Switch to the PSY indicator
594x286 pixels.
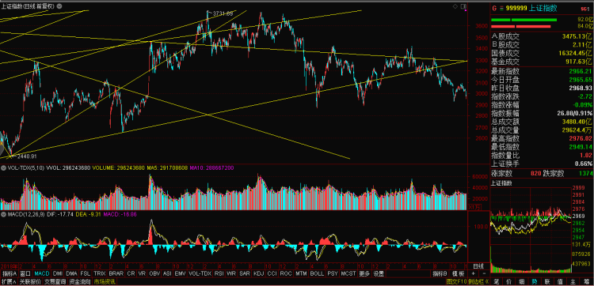coord(333,273)
